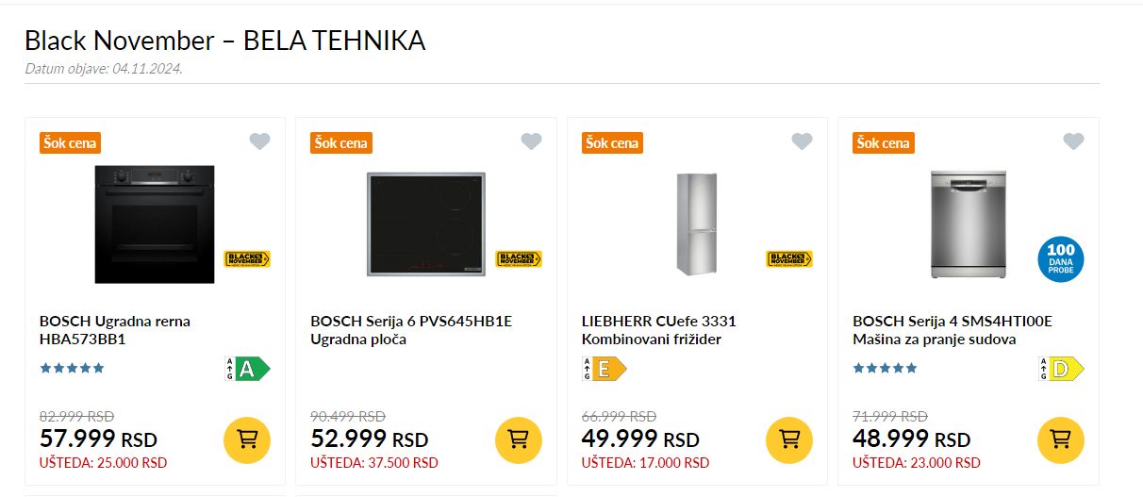Open energy class A label on rerna

coord(248,369)
